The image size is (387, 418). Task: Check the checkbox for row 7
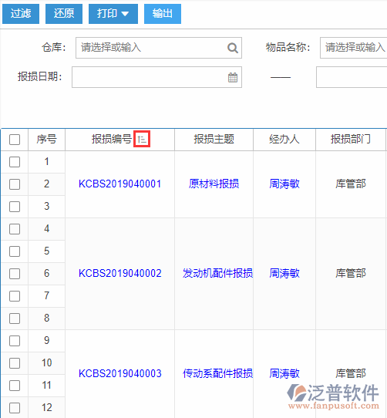click(x=15, y=296)
